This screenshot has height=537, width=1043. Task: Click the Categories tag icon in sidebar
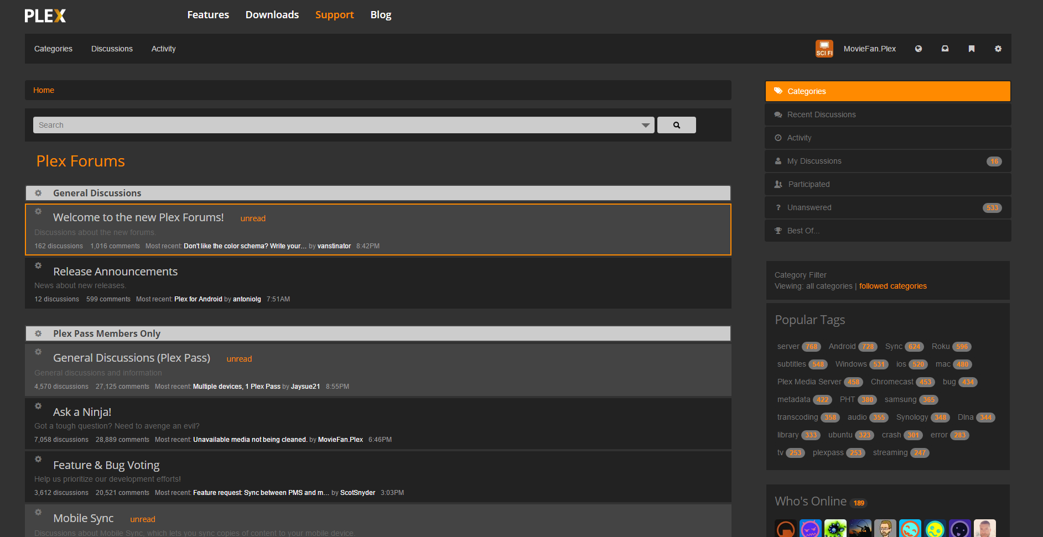coord(778,91)
